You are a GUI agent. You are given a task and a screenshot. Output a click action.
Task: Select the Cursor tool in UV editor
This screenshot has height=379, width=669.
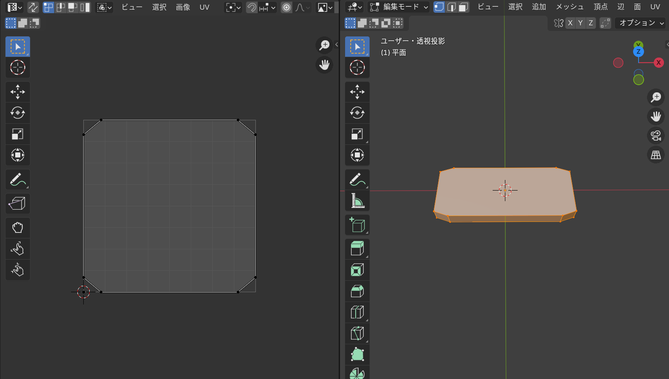(x=18, y=67)
